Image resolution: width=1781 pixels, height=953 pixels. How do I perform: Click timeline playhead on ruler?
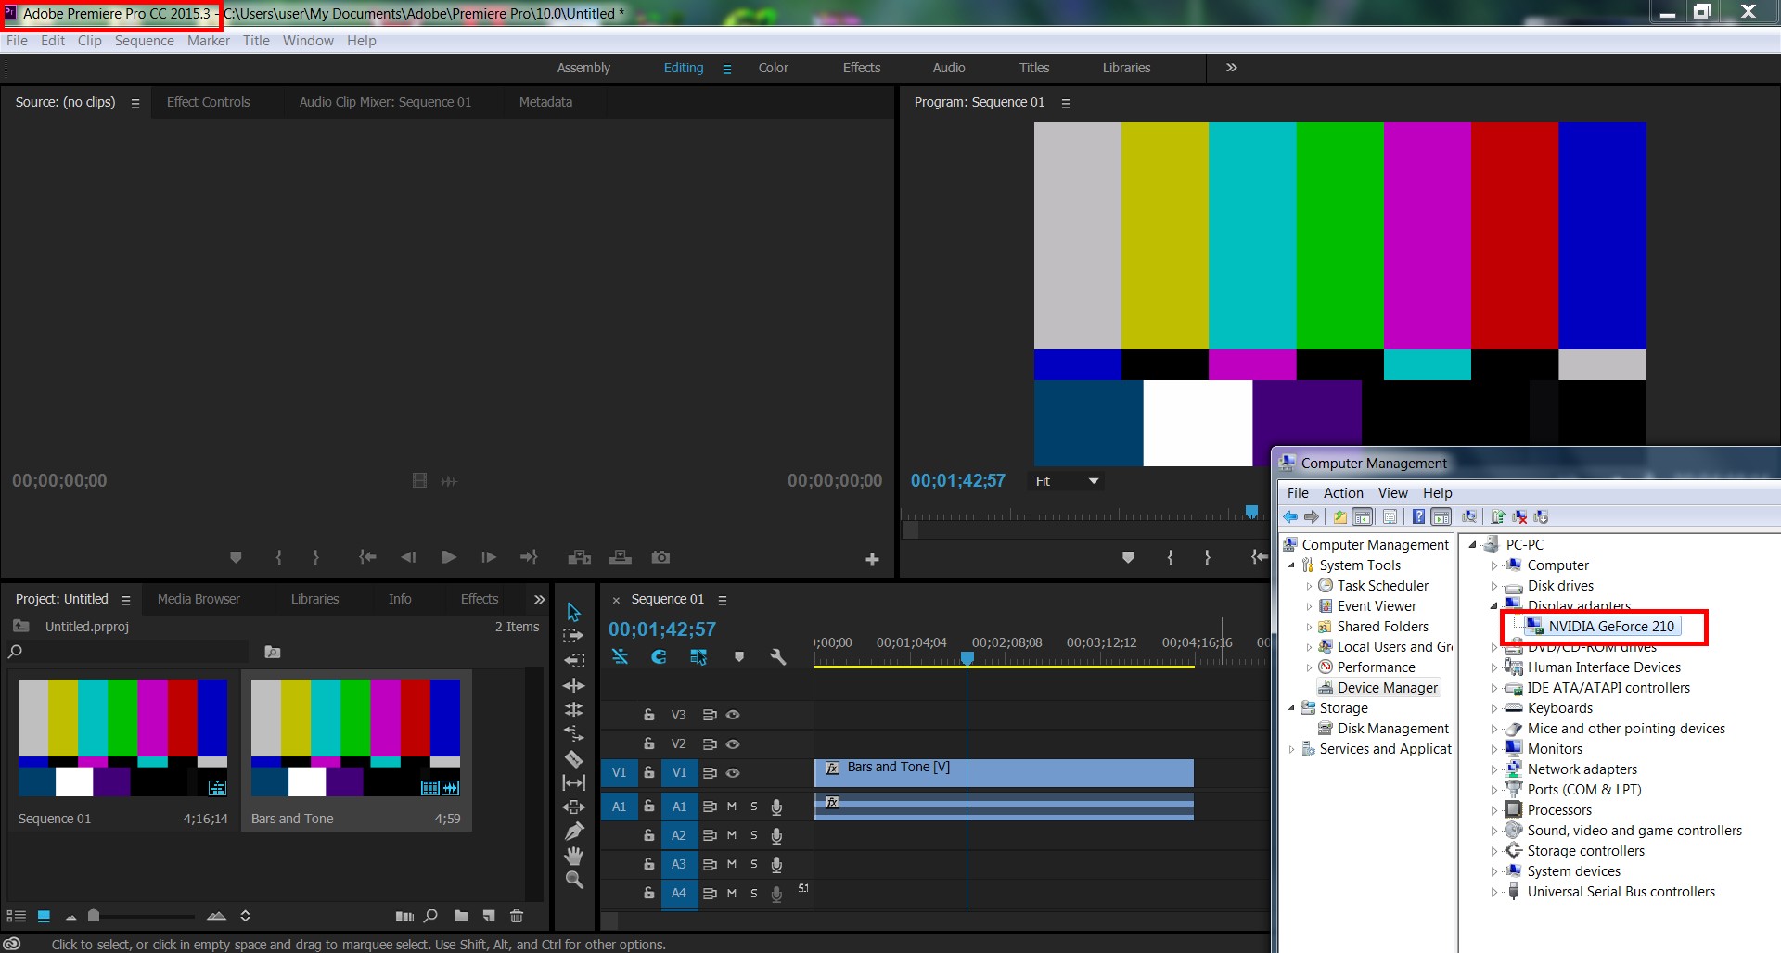tap(967, 658)
